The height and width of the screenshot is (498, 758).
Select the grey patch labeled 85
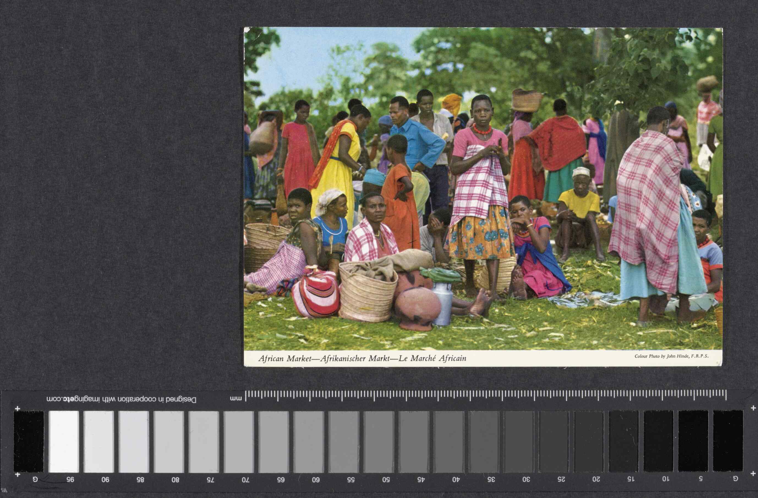(x=134, y=441)
